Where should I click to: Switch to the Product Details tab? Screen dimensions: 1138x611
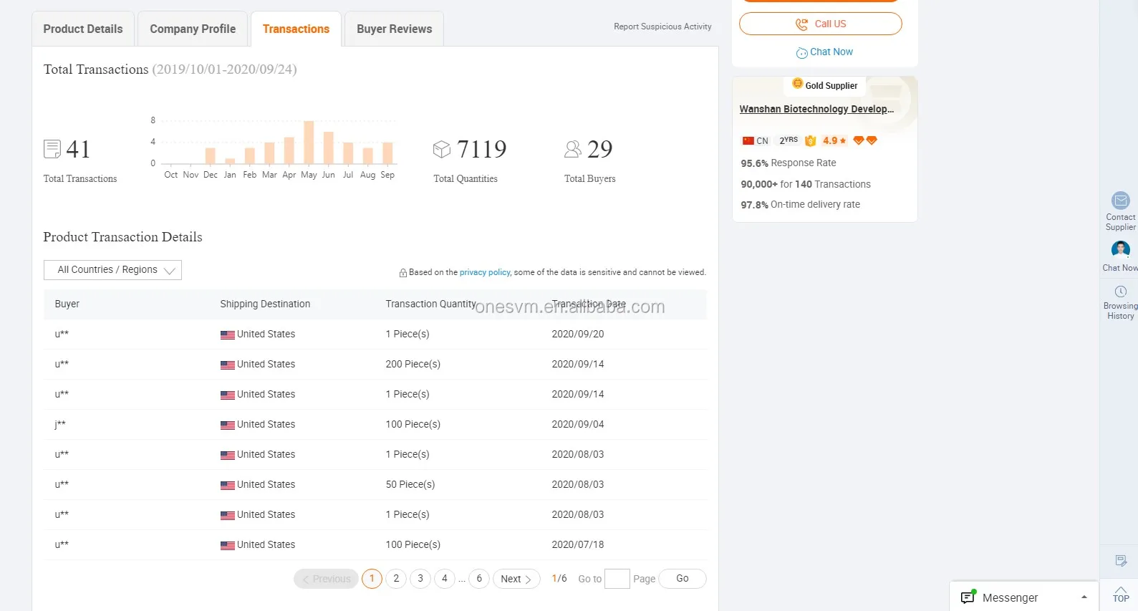click(x=83, y=29)
